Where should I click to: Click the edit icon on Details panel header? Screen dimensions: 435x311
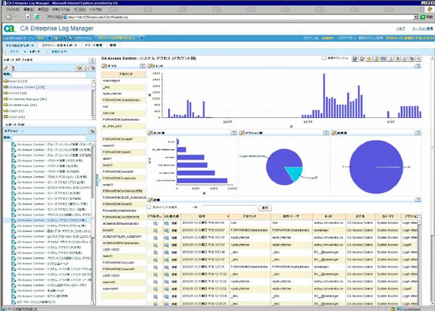[150, 200]
